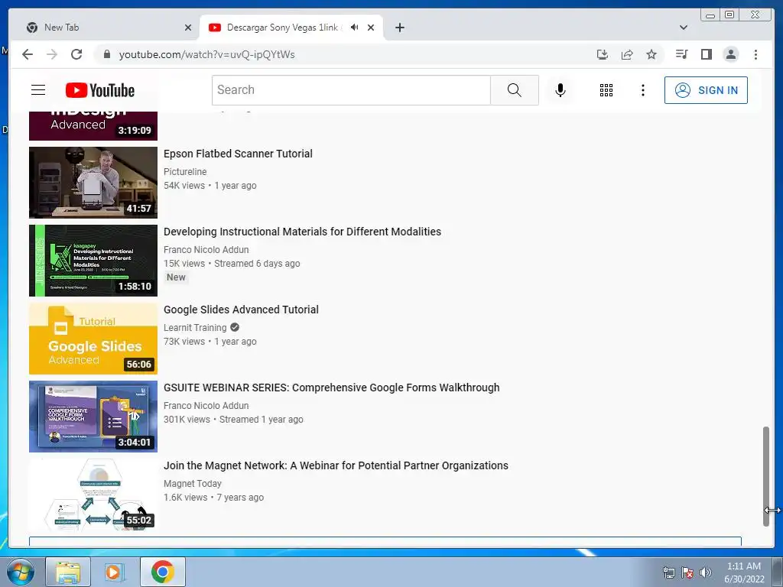Open YouTube settings three-dot menu
The width and height of the screenshot is (783, 587).
[x=642, y=90]
